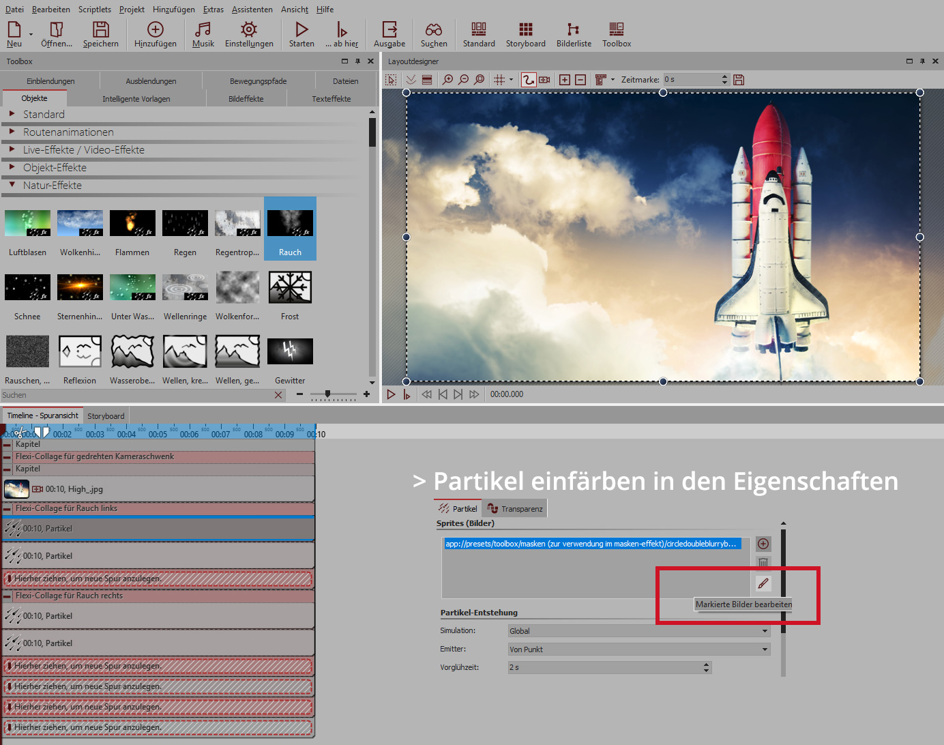Screen dimensions: 944x745
Task: Open the Simulation dropdown showing Global
Action: (x=638, y=631)
